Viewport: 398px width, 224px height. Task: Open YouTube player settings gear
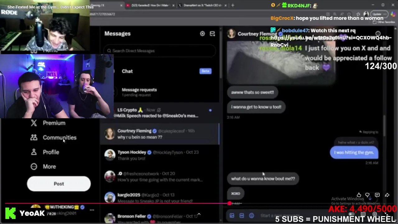coord(375,214)
